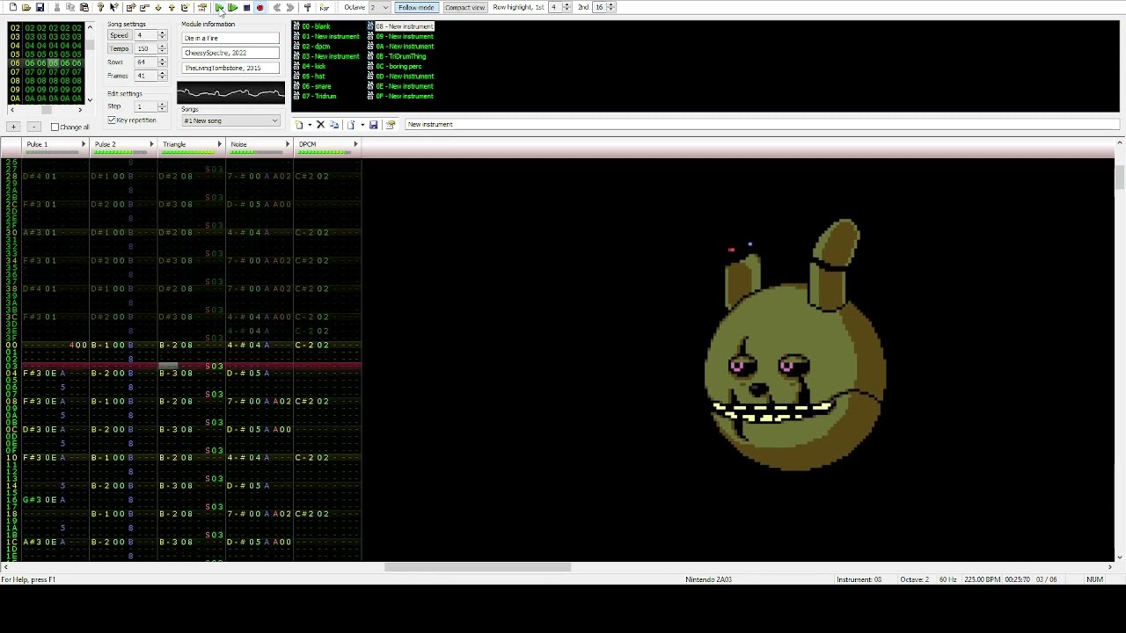Open the load instrument dropdown arrow
Viewport: 1126px width, 633px height.
click(362, 125)
